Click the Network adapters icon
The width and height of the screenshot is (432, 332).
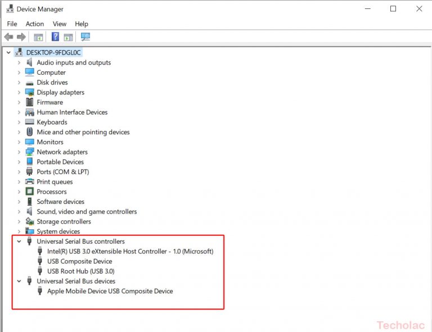[29, 152]
